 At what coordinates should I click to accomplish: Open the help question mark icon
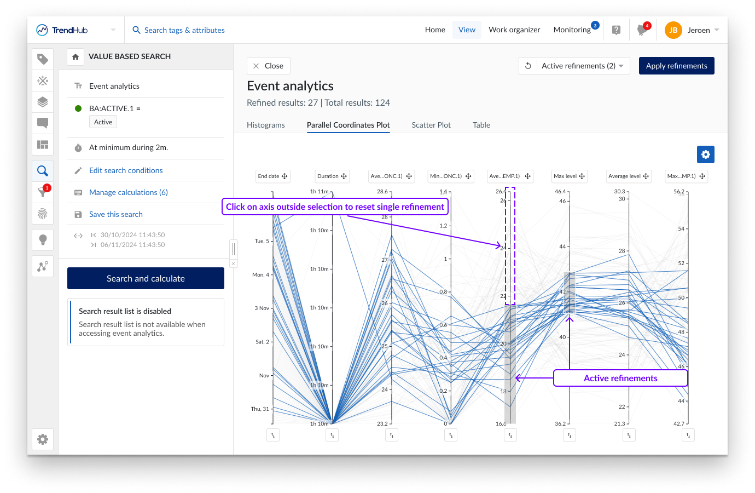616,30
